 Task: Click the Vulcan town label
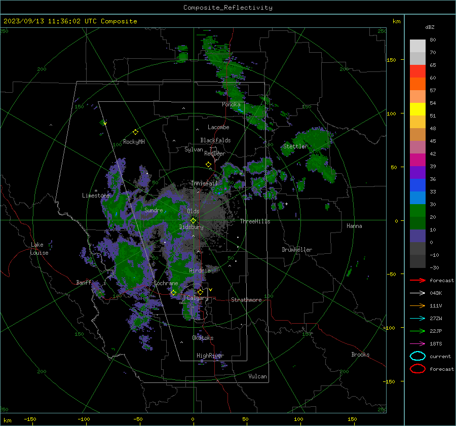pyautogui.click(x=258, y=376)
